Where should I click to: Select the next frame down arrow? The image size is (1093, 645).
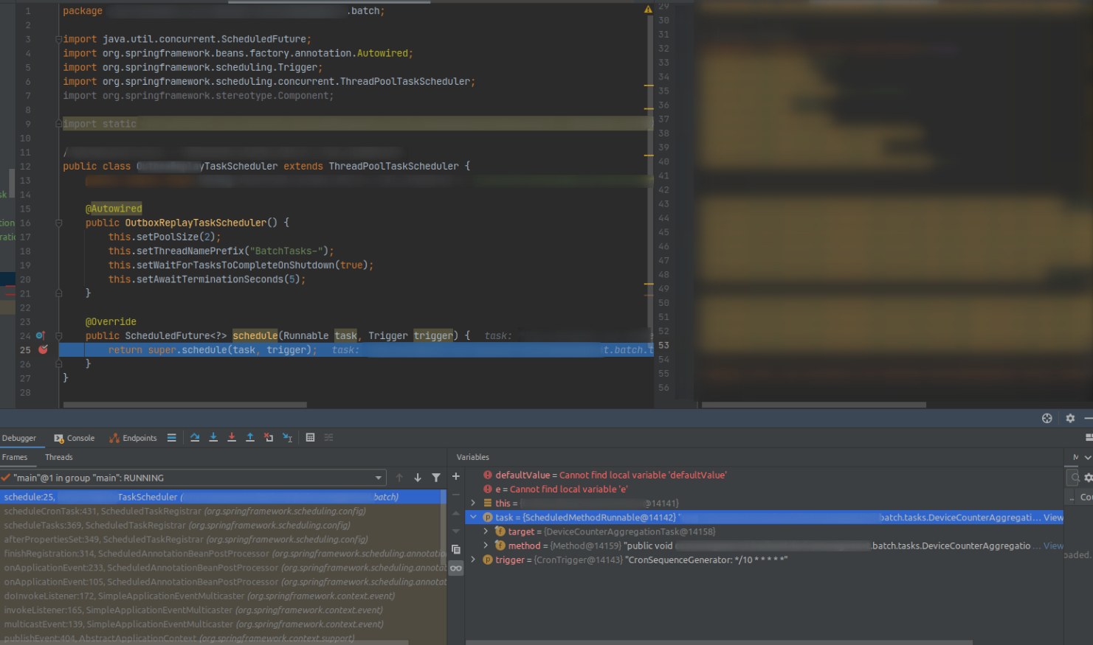coord(418,478)
